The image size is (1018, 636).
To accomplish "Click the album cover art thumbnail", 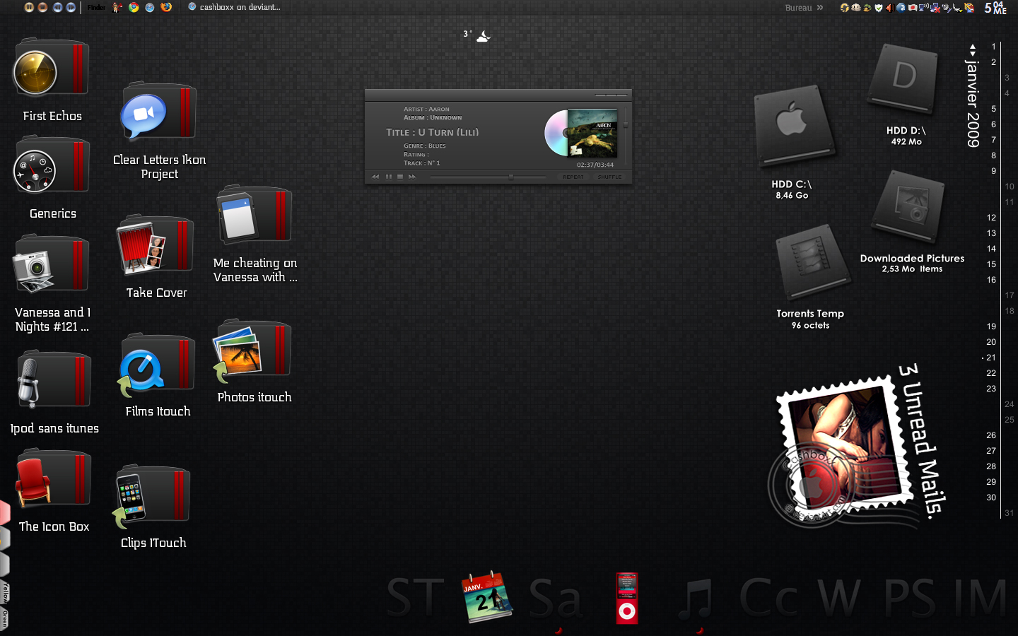I will pos(592,132).
